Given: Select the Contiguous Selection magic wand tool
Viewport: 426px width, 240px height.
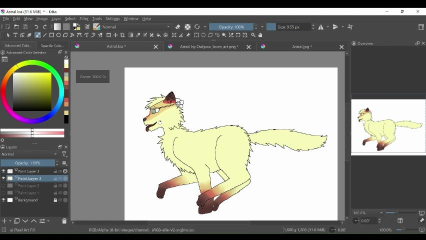Looking at the screenshot, I should click(224, 35).
